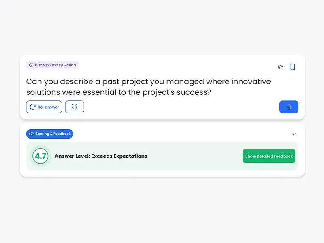
Task: Click the Re-answer text label
Action: [48, 107]
